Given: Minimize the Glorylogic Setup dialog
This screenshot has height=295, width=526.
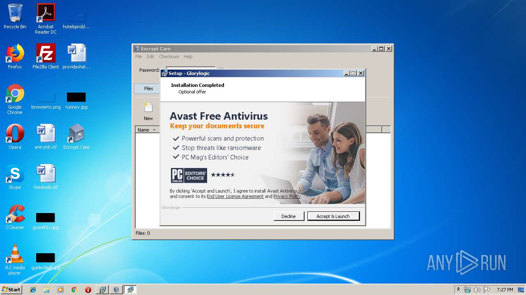Looking at the screenshot, I should point(347,73).
